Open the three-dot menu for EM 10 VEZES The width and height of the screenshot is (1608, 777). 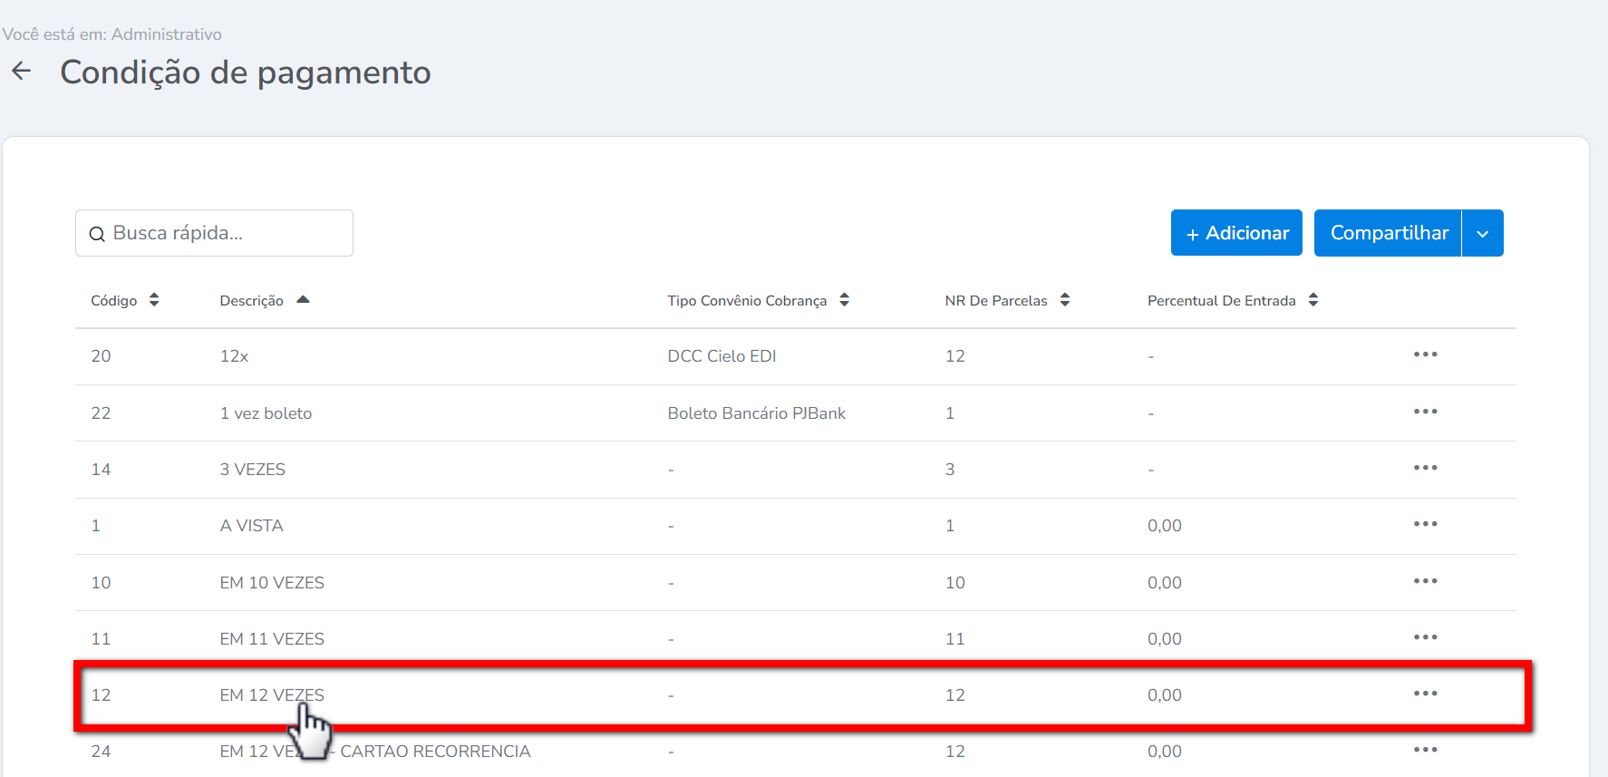click(x=1425, y=581)
